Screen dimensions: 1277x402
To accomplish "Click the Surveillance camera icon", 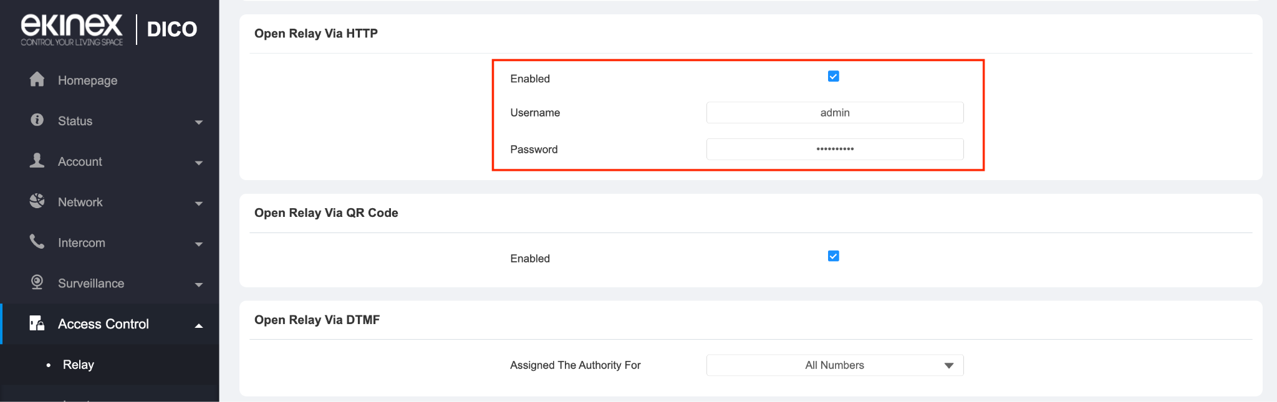I will click(37, 282).
